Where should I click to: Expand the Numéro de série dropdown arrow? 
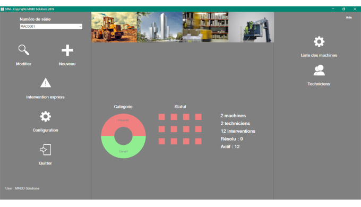[80, 27]
